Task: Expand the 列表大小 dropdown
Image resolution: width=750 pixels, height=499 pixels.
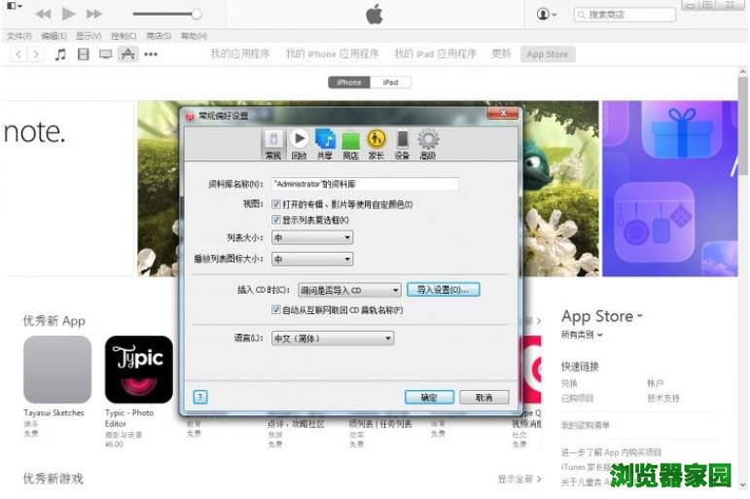Action: tap(311, 237)
